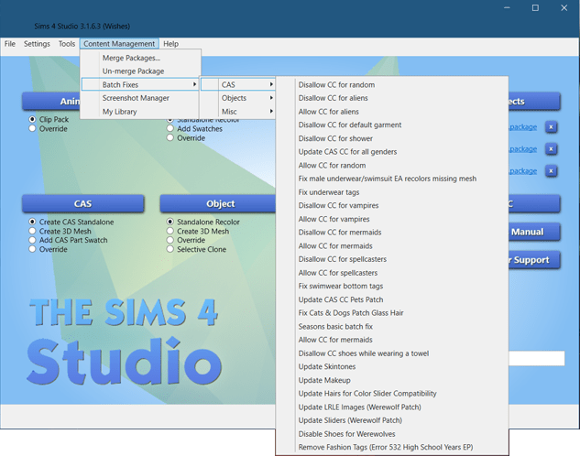
Task: Select Override under the Animation section
Action: (32, 128)
